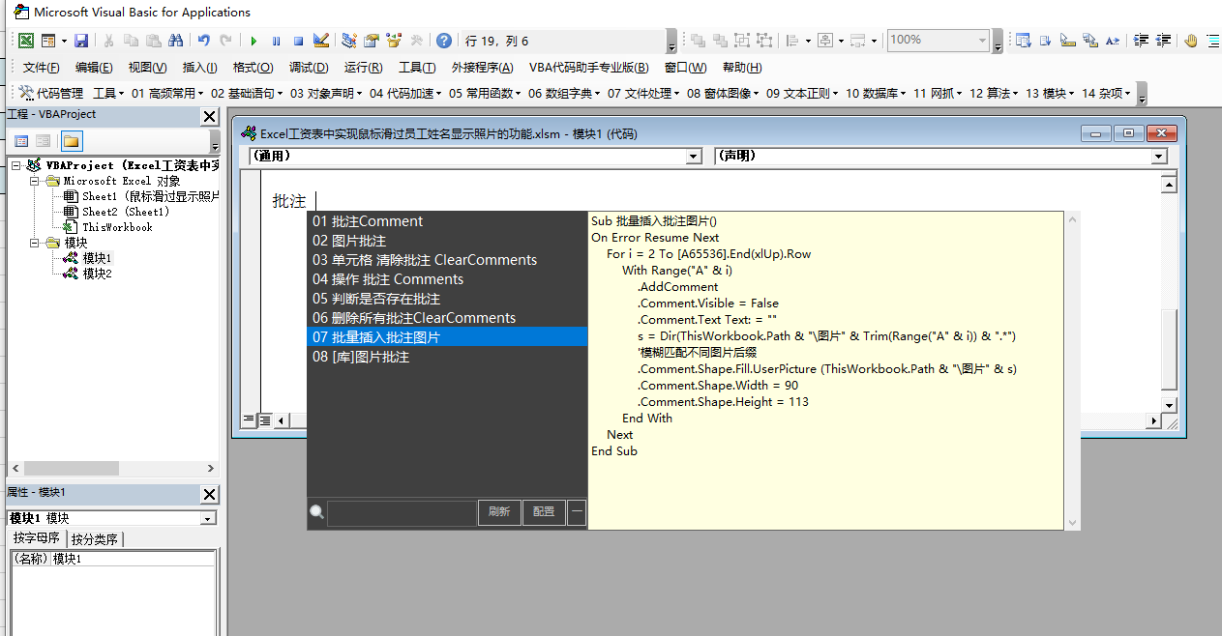Click the Reset stop icon

point(298,41)
